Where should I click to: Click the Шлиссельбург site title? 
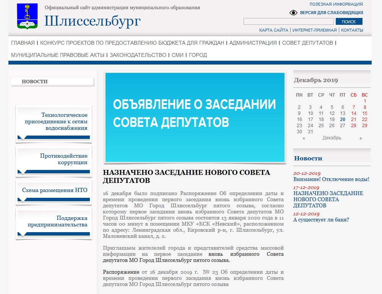pyautogui.click(x=93, y=21)
